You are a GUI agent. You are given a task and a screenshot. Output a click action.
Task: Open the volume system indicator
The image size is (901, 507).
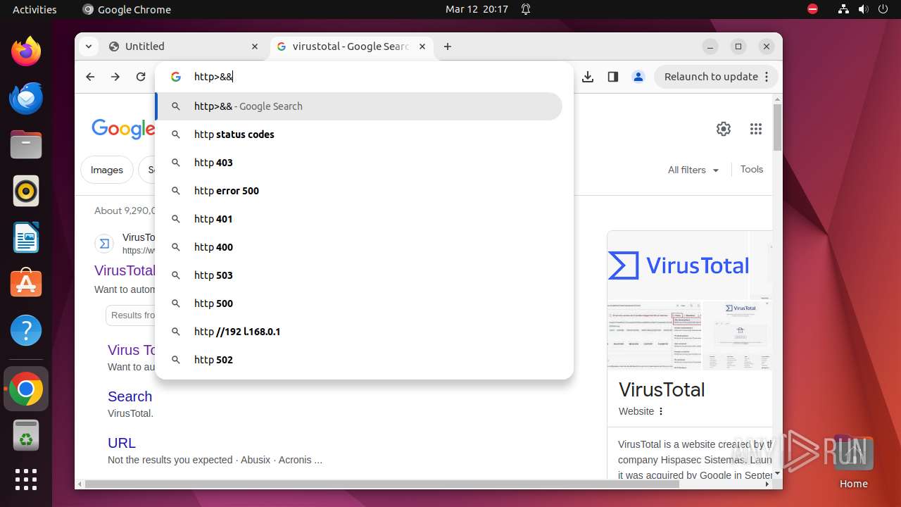coord(863,9)
